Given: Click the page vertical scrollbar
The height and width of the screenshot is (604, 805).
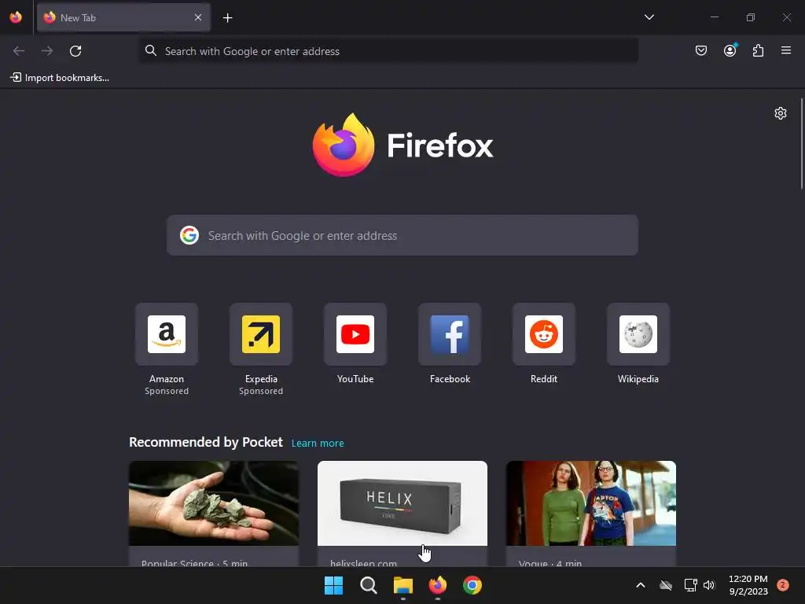Looking at the screenshot, I should click(x=801, y=144).
